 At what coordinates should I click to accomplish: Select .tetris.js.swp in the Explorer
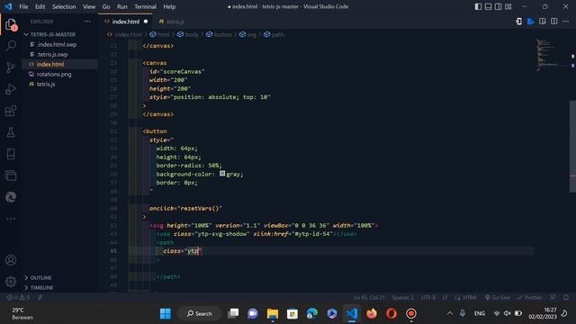[52, 54]
